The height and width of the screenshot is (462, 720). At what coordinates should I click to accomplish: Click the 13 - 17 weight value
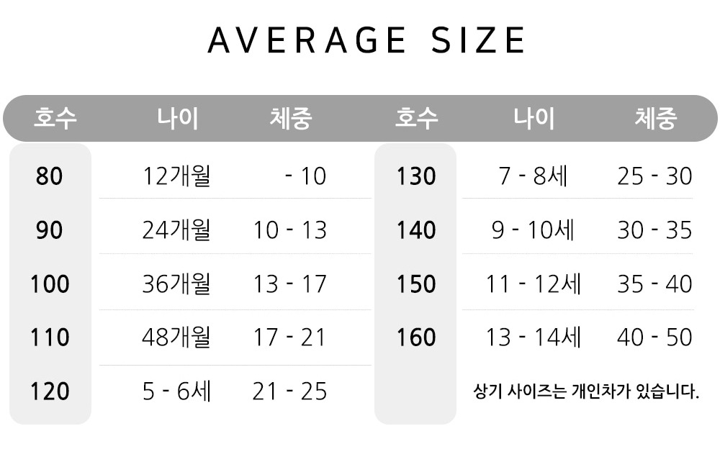[x=290, y=284]
